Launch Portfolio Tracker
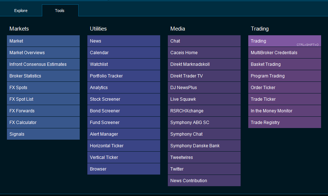 (124, 76)
